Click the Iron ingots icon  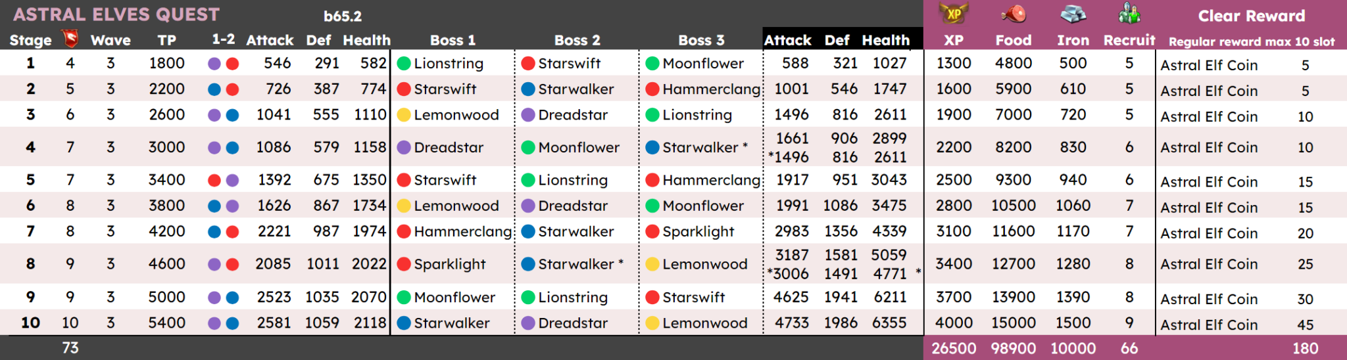[x=1073, y=14]
